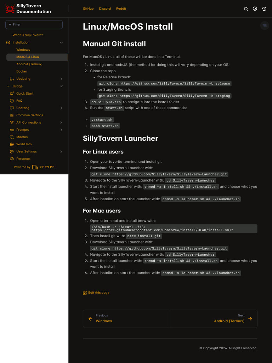Click the Previous left arrow icon
272x363 pixels.
click(x=90, y=319)
